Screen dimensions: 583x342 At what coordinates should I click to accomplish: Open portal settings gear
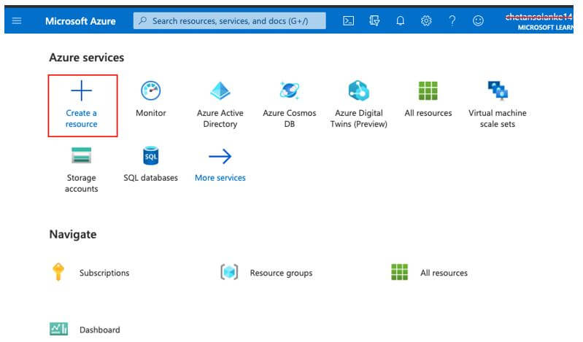tap(426, 21)
